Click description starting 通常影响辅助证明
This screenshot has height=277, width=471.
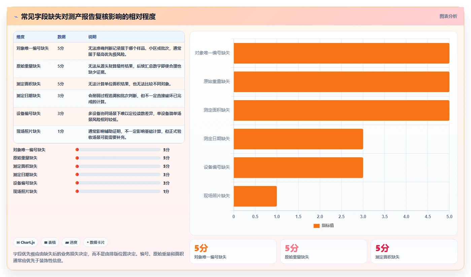[135, 134]
